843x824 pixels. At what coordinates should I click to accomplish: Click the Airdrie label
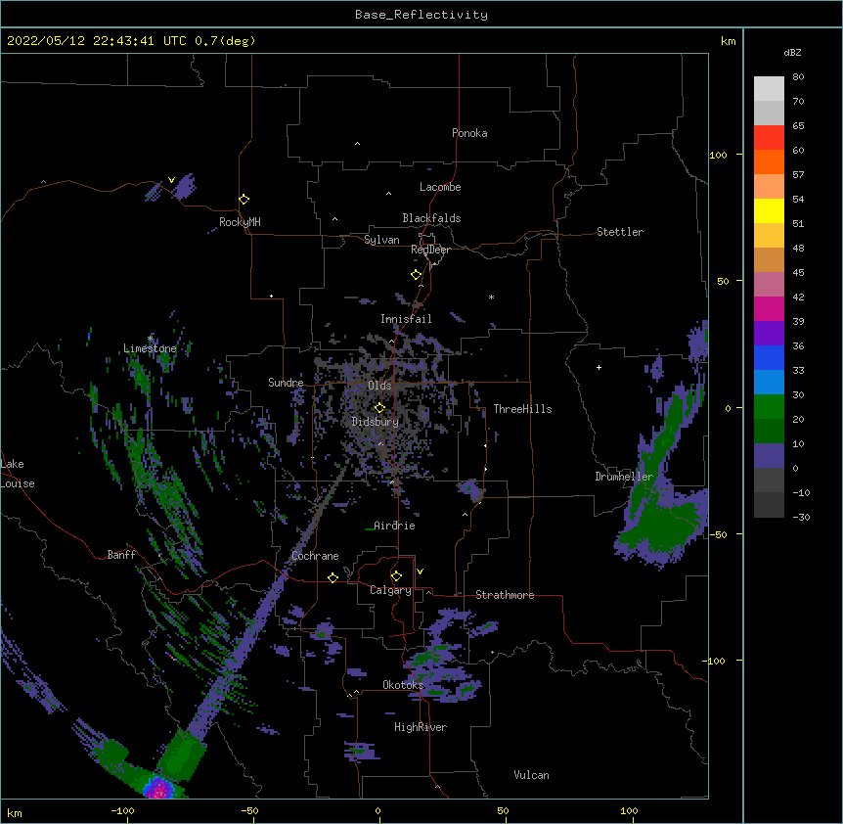[x=394, y=526]
